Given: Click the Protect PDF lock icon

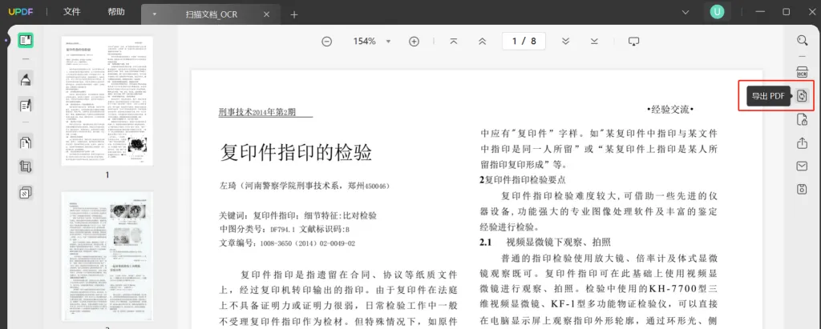Looking at the screenshot, I should click(802, 120).
